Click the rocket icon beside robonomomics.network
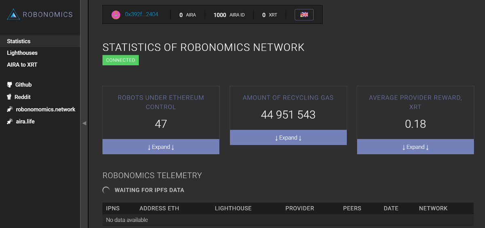This screenshot has width=485, height=228. pos(9,109)
